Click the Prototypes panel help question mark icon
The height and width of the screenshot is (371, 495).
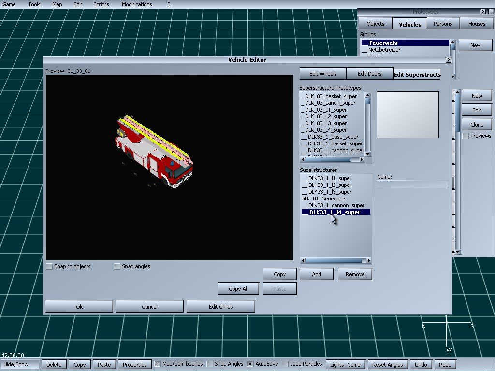point(482,12)
